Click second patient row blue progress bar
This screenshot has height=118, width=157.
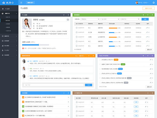(113, 32)
